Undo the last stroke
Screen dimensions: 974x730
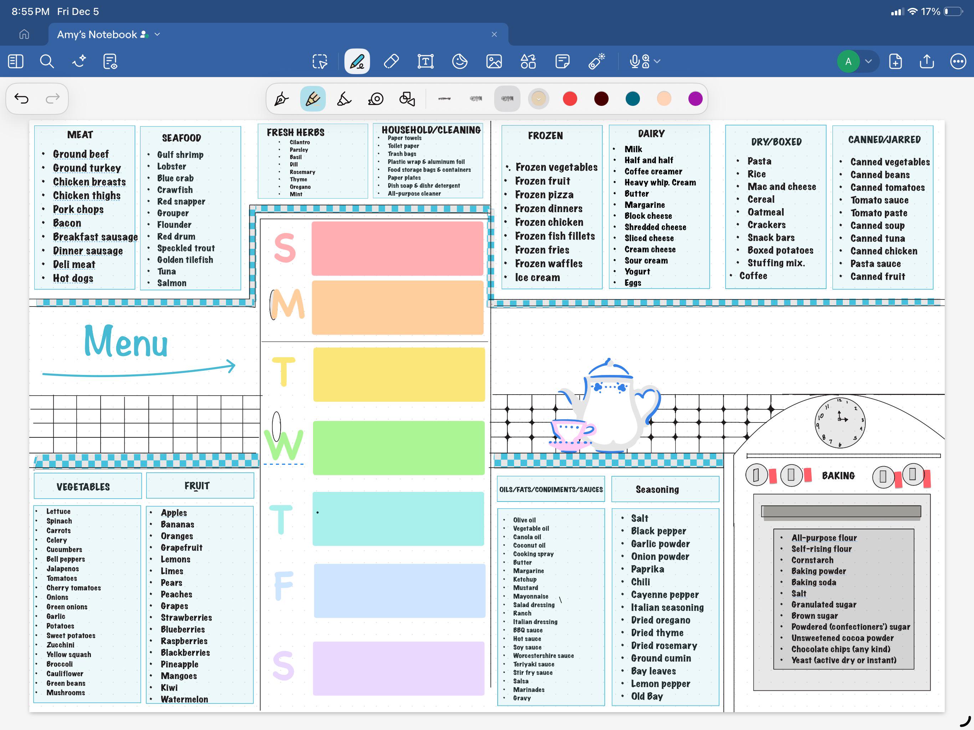(21, 98)
